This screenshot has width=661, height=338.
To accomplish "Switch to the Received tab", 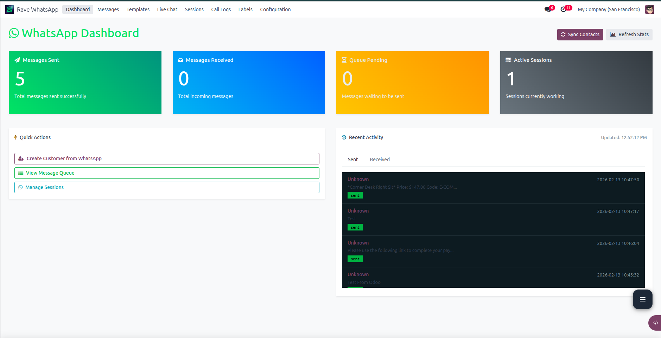I will pos(380,160).
